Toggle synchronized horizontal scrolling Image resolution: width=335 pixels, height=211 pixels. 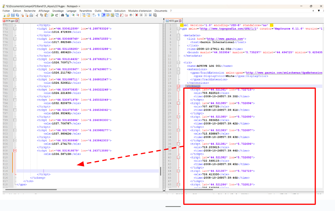(88, 15)
